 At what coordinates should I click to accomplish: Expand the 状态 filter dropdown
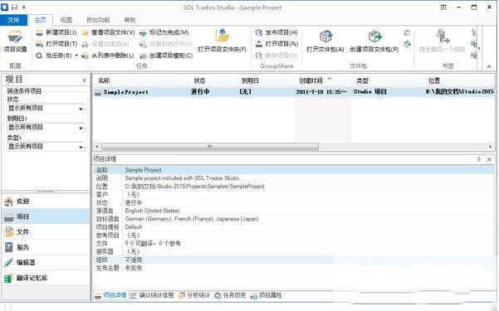pos(81,109)
